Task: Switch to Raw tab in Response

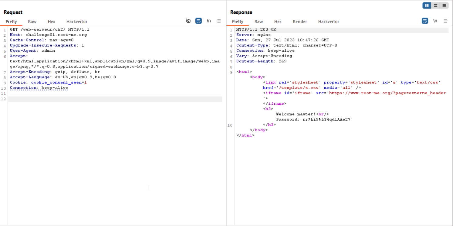Action: point(259,21)
